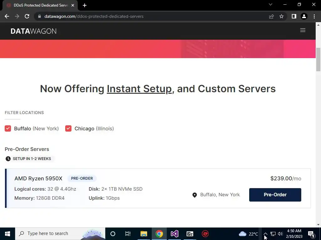Open Chrome three-dot menu

pyautogui.click(x=314, y=16)
